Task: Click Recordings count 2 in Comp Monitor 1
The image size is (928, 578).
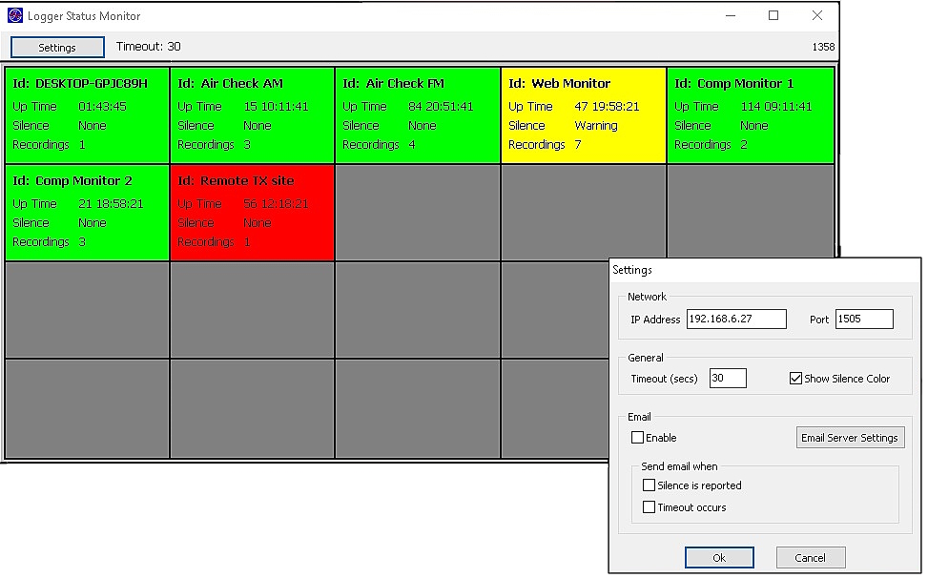Action: 744,144
